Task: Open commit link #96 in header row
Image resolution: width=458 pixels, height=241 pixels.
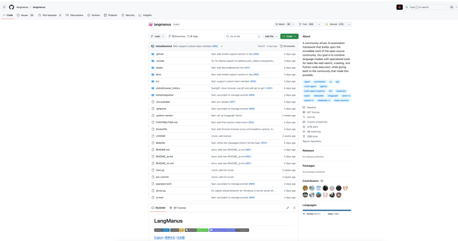Action: tap(215, 46)
